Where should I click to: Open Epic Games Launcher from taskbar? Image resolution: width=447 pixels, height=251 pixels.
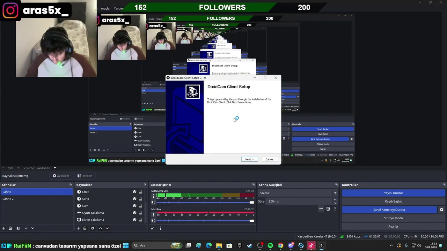tap(240, 245)
